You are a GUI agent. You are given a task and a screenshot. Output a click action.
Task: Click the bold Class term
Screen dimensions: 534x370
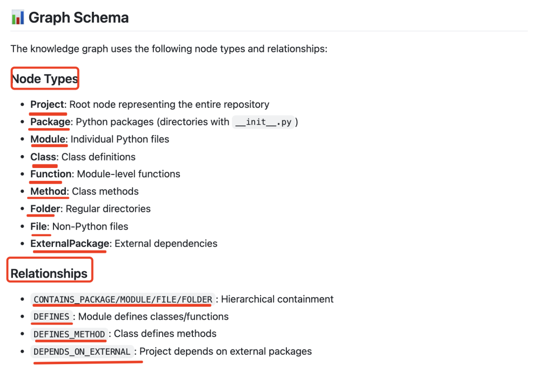tap(43, 157)
